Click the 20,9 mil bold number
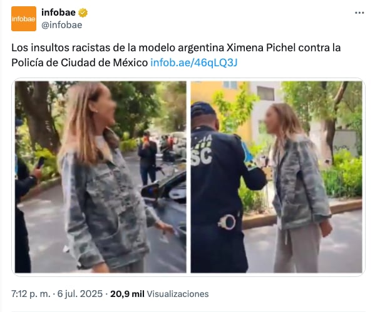The width and height of the screenshot is (375, 312). pyautogui.click(x=127, y=294)
